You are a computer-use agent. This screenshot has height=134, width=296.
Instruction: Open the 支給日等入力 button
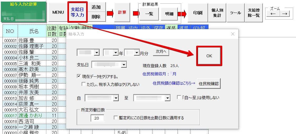coord(77,12)
